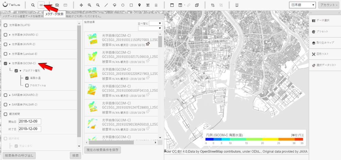Click the 検索条件の呼び出し button
The image size is (341, 160).
tap(19, 156)
